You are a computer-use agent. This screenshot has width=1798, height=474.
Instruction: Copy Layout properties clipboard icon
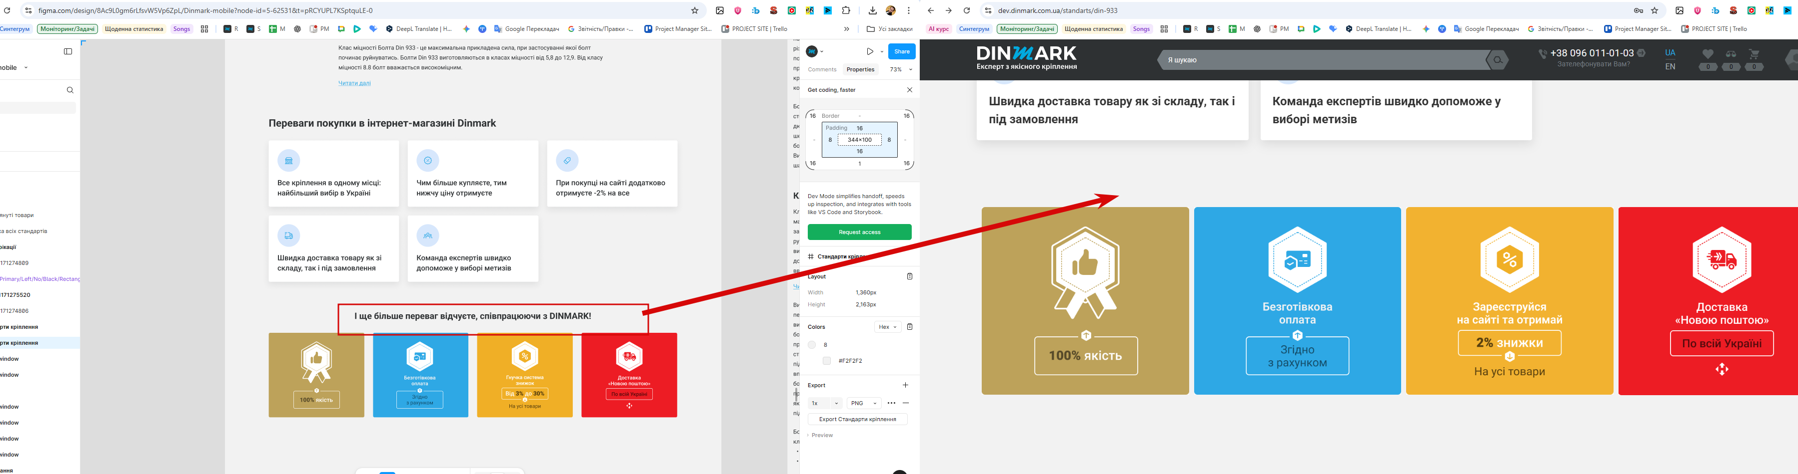coord(909,276)
